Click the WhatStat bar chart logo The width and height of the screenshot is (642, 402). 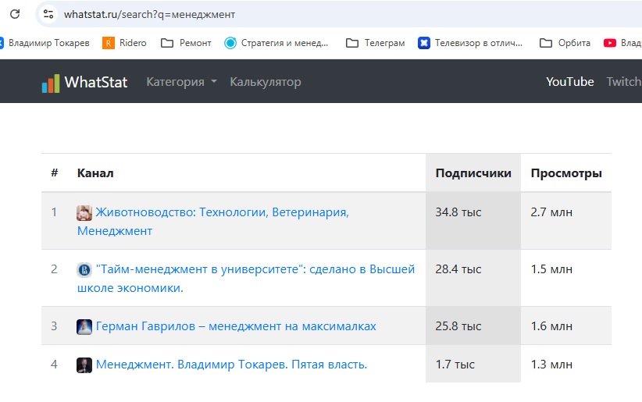click(x=51, y=84)
